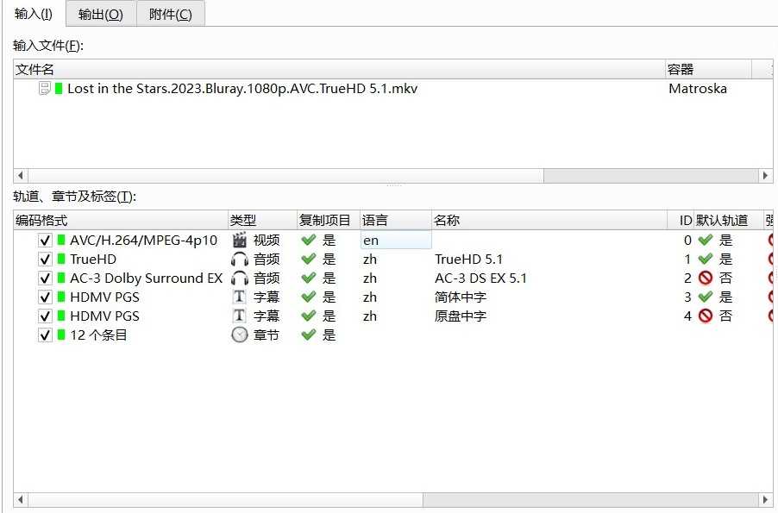Uncheck the HDMV PGS 原盘中字 subtitle track
The width and height of the screenshot is (778, 513).
[x=45, y=316]
